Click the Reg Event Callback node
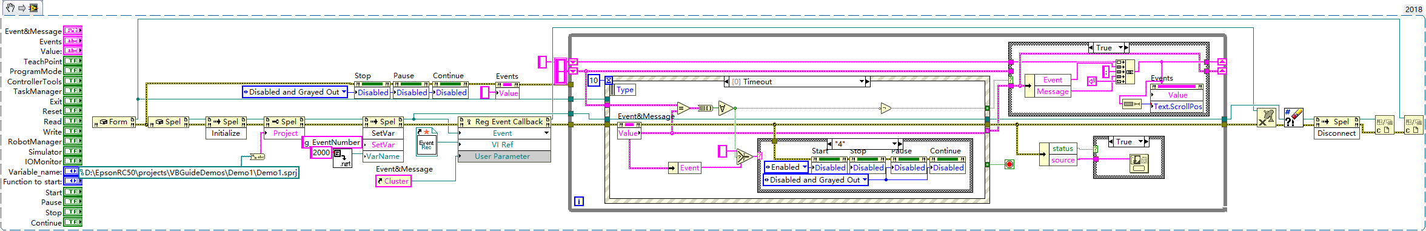The height and width of the screenshot is (231, 1426). coord(504,122)
